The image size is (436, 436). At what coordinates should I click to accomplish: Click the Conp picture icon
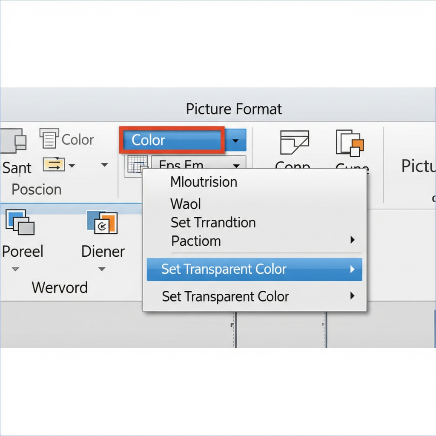coord(294,143)
